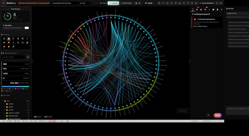This screenshot has height=136, width=249.
Task: Click 'Click for details (7 items)' link
Action: 200,26
